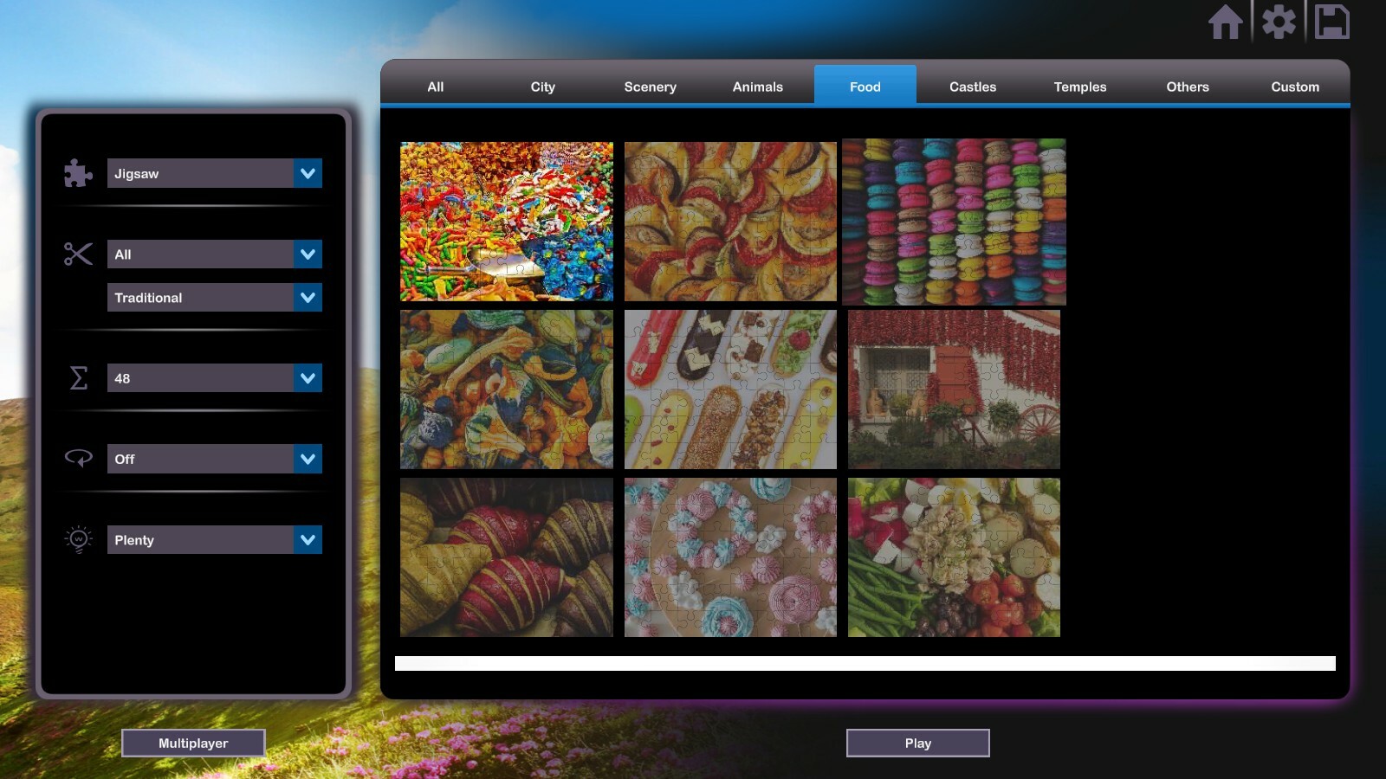Change the rotation Off dropdown
The image size is (1386, 779).
pyautogui.click(x=214, y=459)
